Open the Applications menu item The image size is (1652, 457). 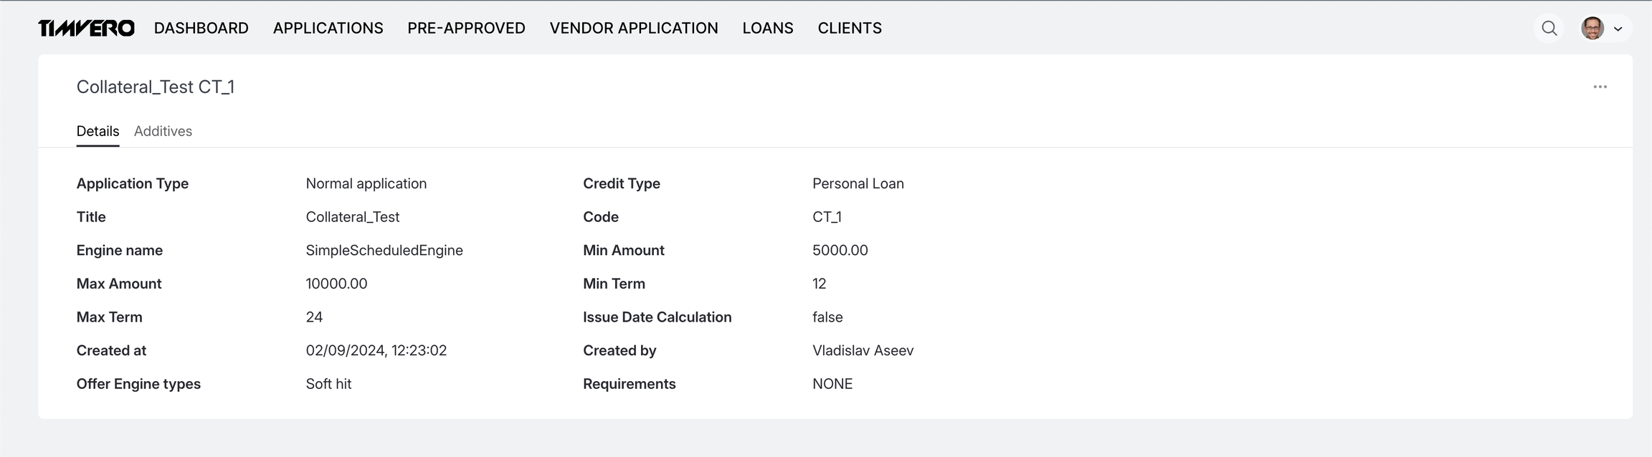pos(328,28)
